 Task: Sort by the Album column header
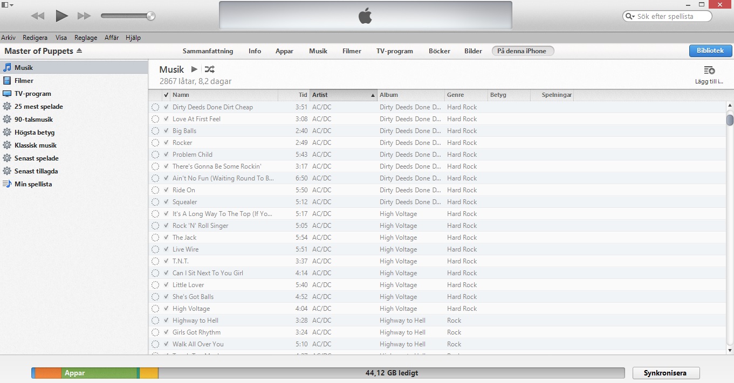[411, 95]
